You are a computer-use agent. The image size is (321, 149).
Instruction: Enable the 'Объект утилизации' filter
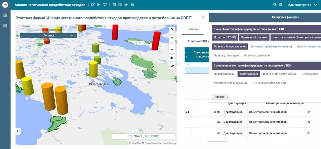pyautogui.click(x=226, y=55)
